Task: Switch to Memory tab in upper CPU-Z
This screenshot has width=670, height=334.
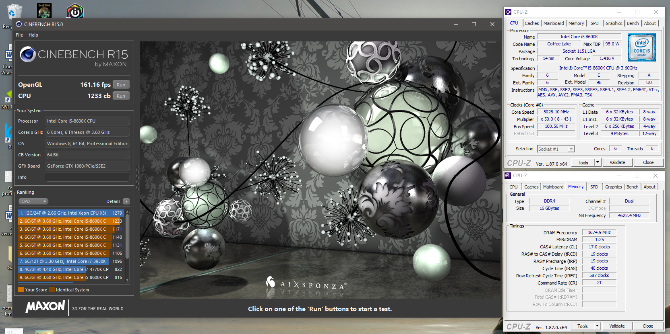Action: (576, 23)
